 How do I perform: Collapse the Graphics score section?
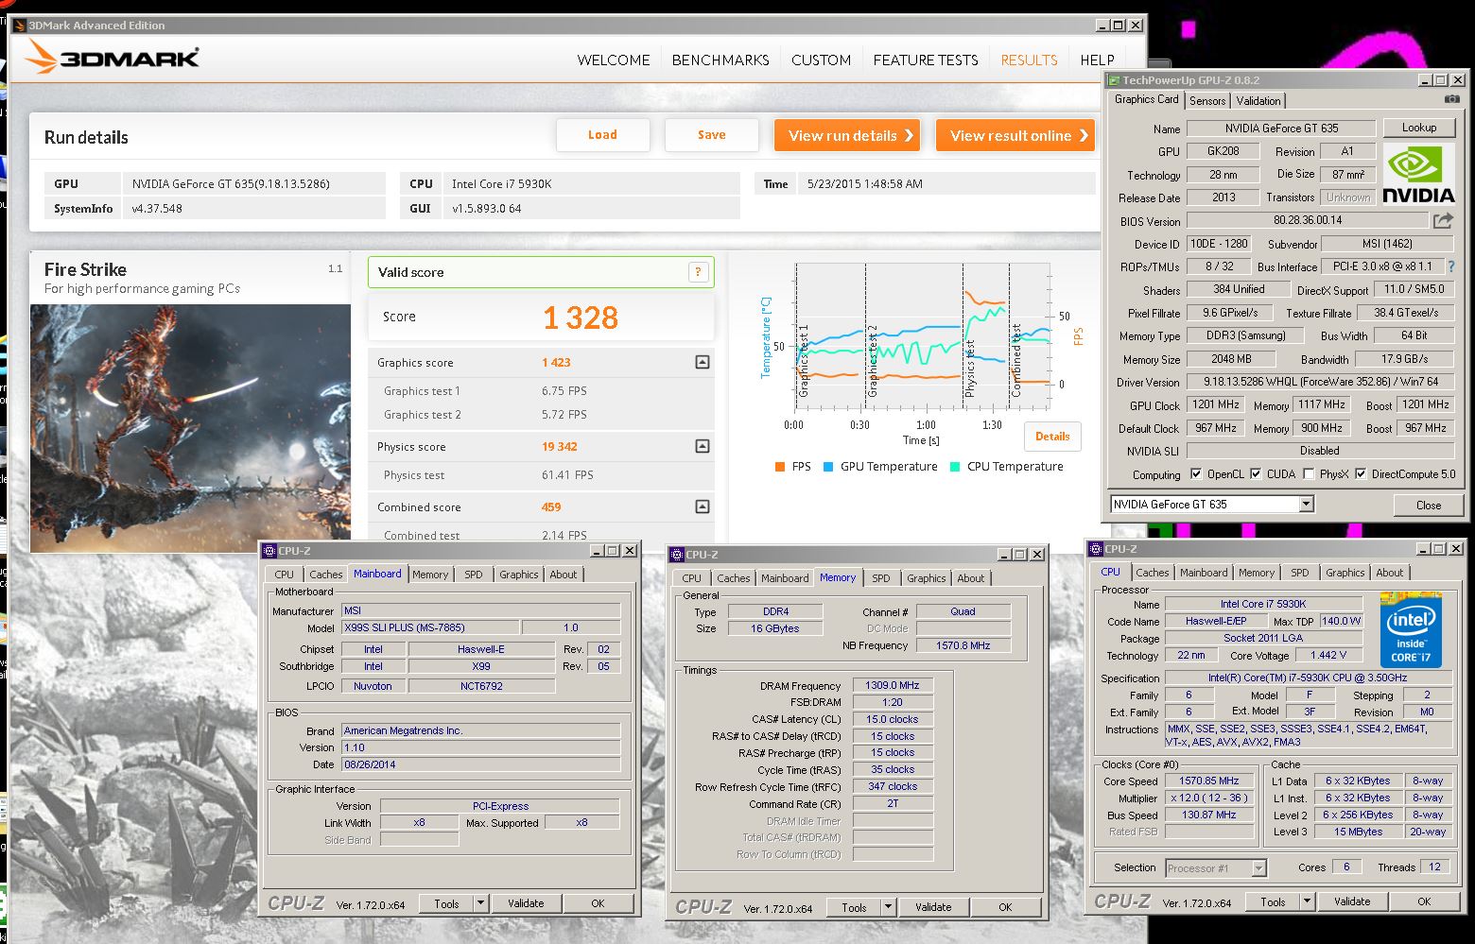click(703, 362)
